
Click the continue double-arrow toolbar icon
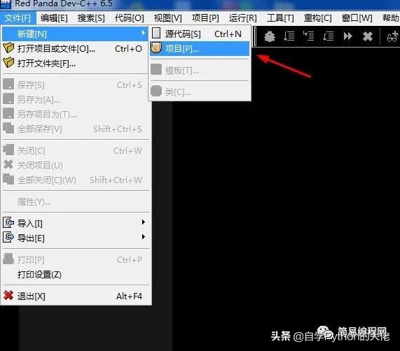[347, 36]
